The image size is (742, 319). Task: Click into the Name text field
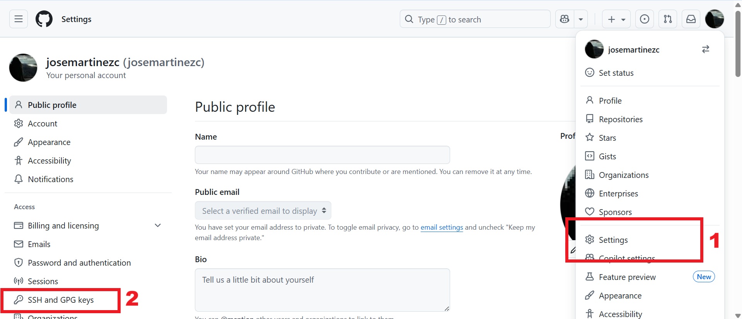322,155
